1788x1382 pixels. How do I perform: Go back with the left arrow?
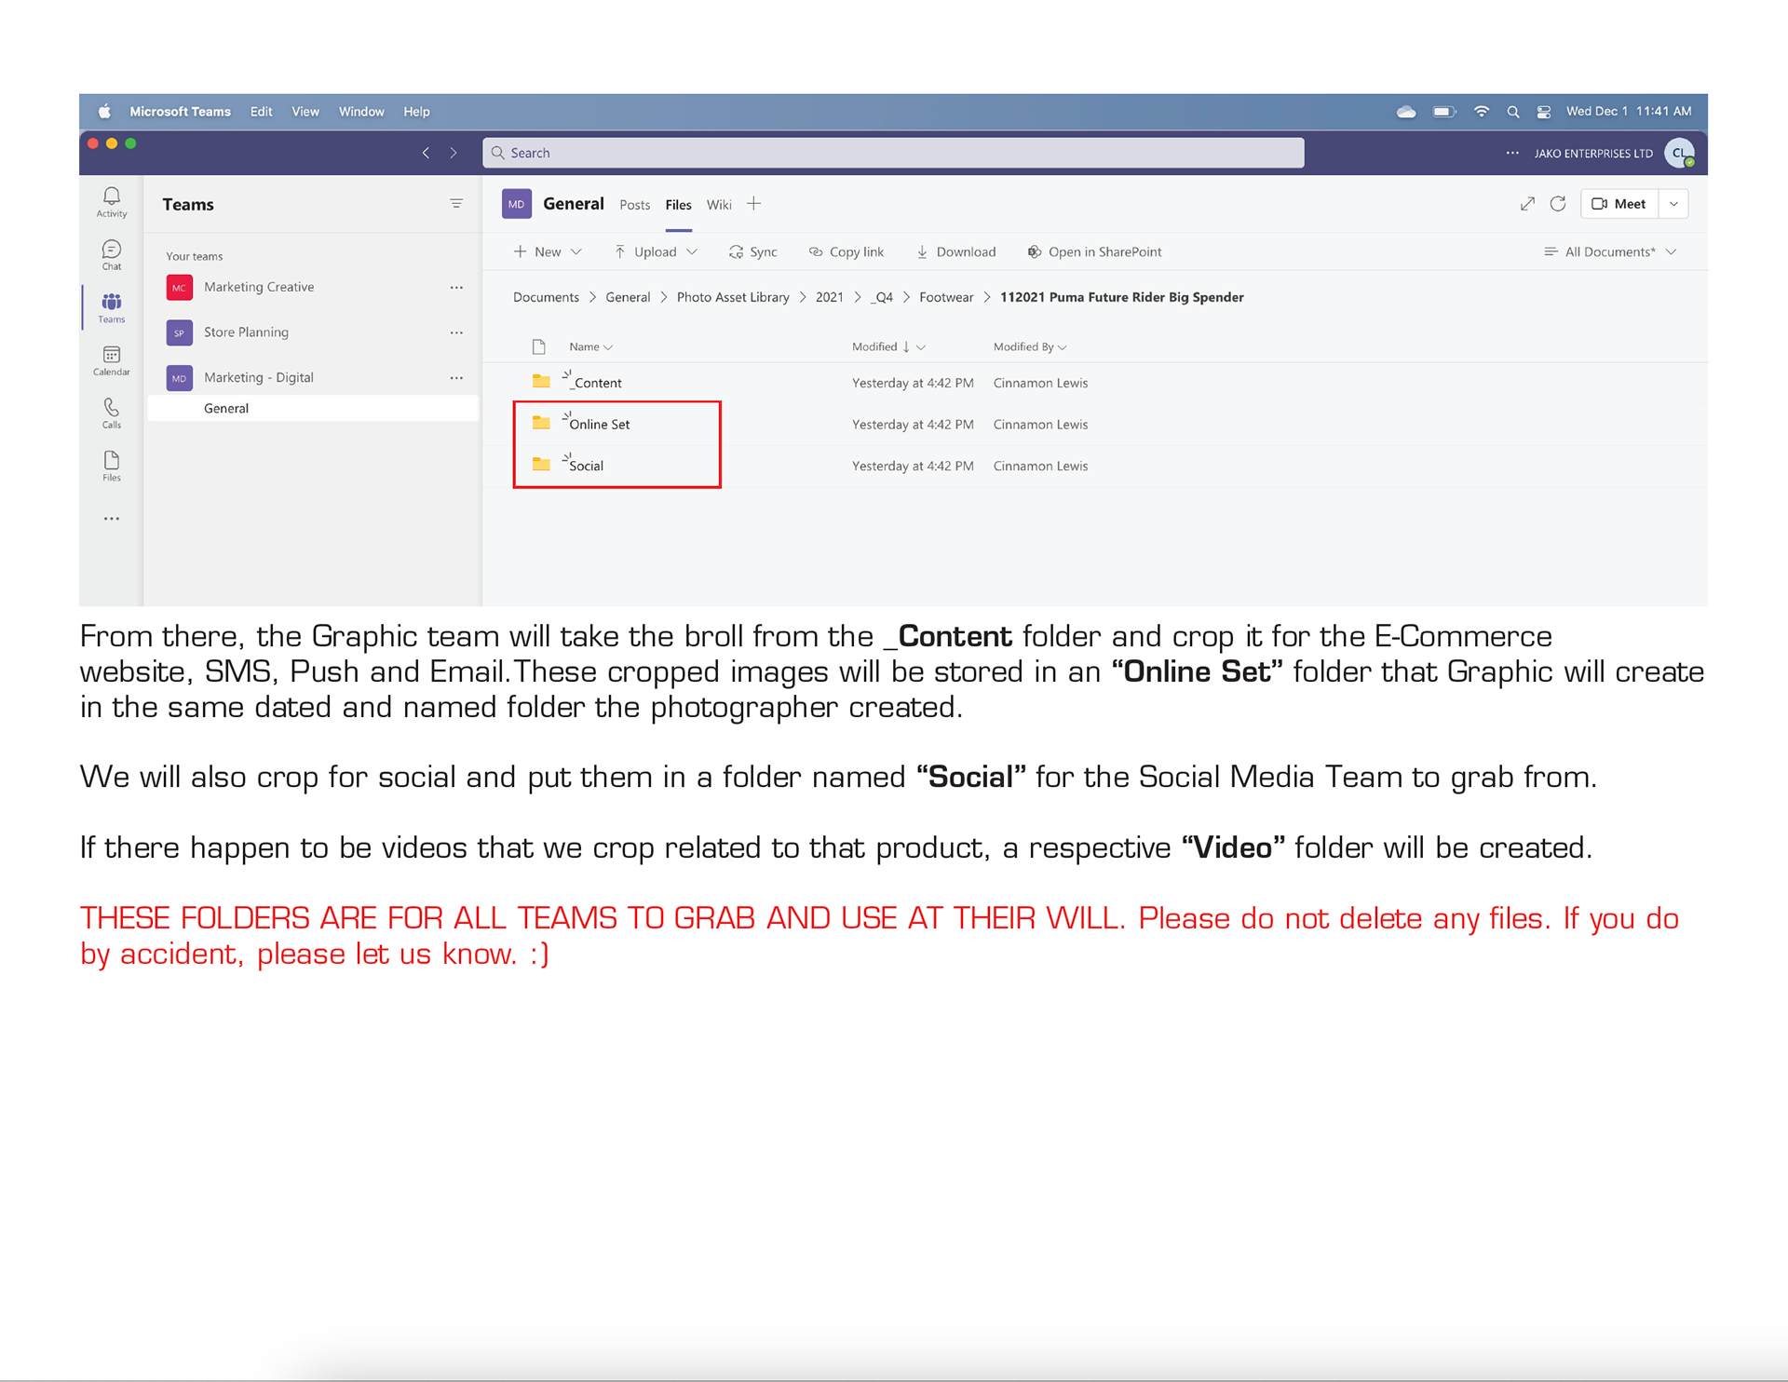click(426, 153)
